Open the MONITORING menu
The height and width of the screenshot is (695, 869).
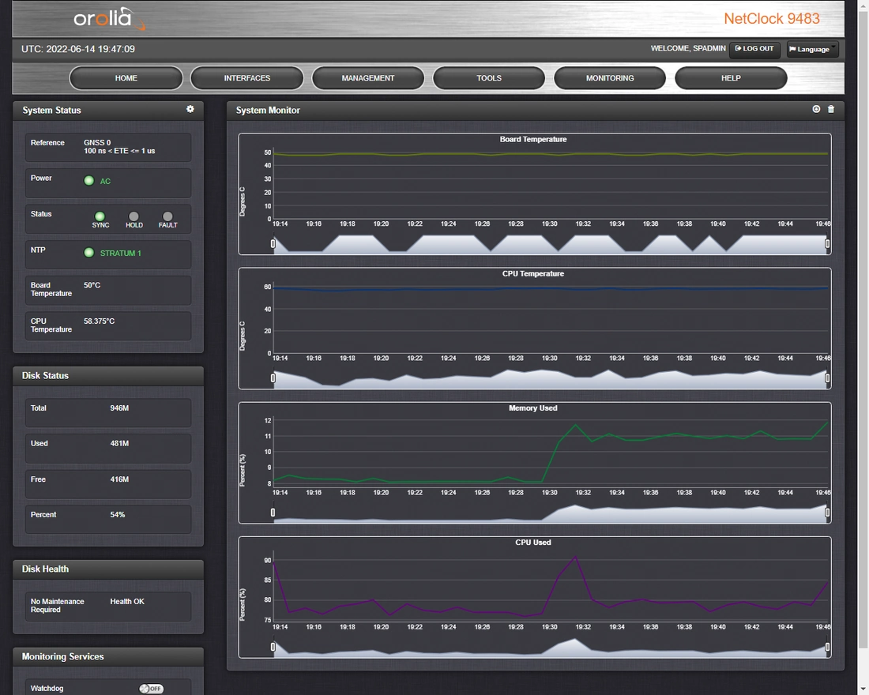click(610, 78)
